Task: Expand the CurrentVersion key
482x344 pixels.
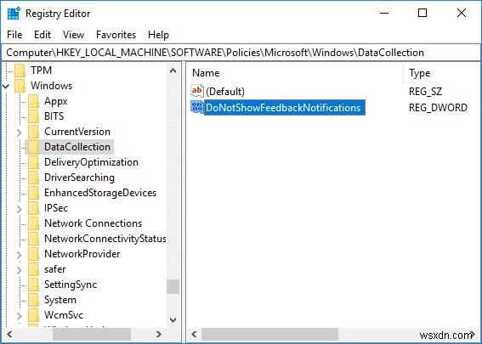Action: point(20,133)
